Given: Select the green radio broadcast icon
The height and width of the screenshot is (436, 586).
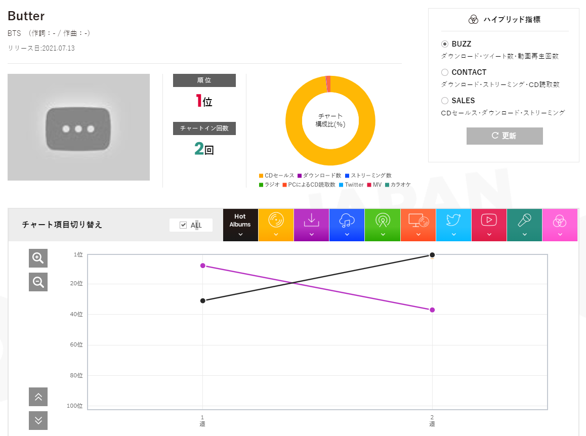Looking at the screenshot, I should point(383,220).
